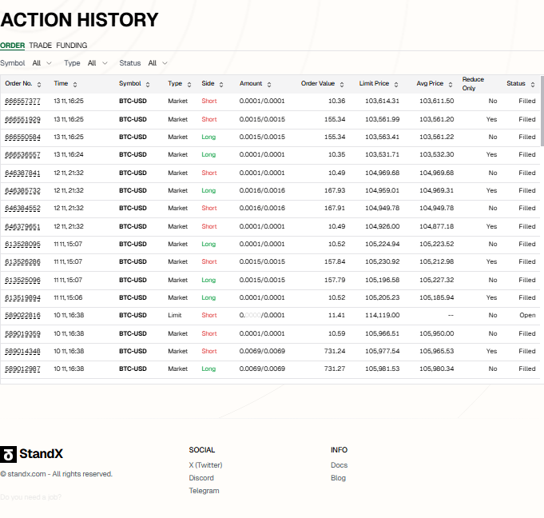Viewport: 544px width, 518px height.
Task: Open order number 666551929
Action: point(22,119)
